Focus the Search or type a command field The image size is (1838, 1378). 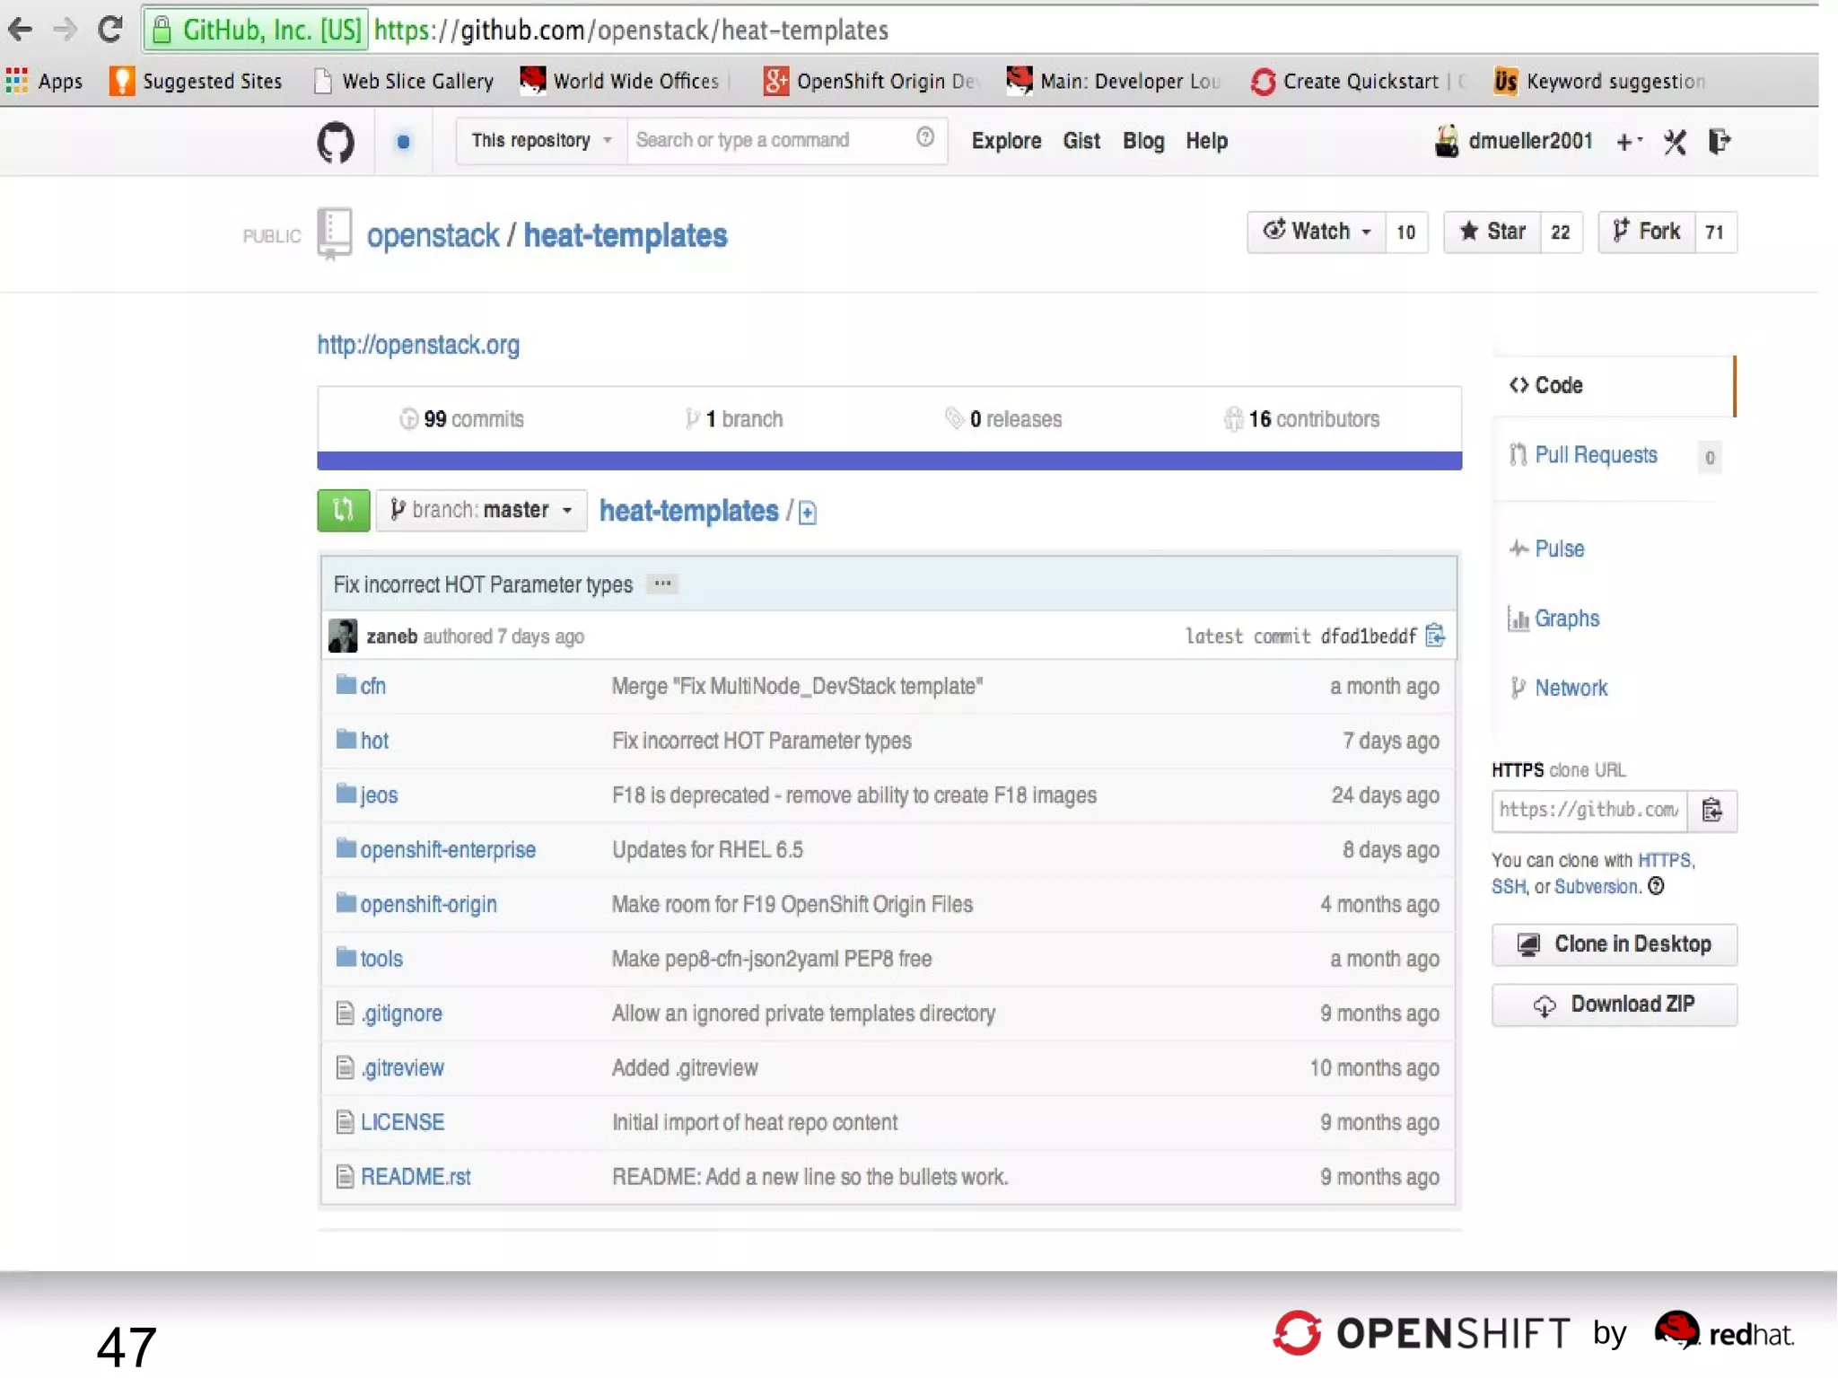[x=772, y=140]
